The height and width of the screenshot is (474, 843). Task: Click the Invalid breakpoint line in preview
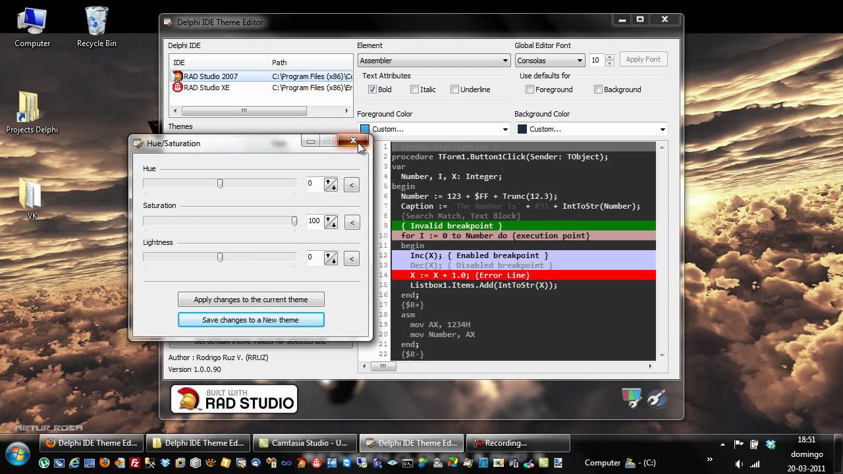pos(524,226)
